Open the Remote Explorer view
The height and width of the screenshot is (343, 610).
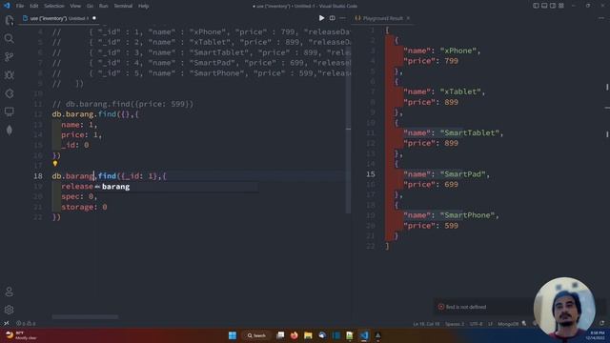tap(10, 112)
